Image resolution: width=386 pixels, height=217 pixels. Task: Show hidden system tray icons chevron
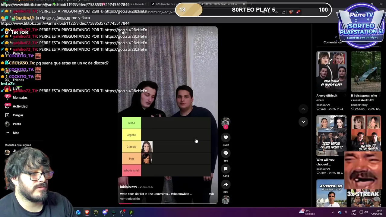(x=333, y=212)
